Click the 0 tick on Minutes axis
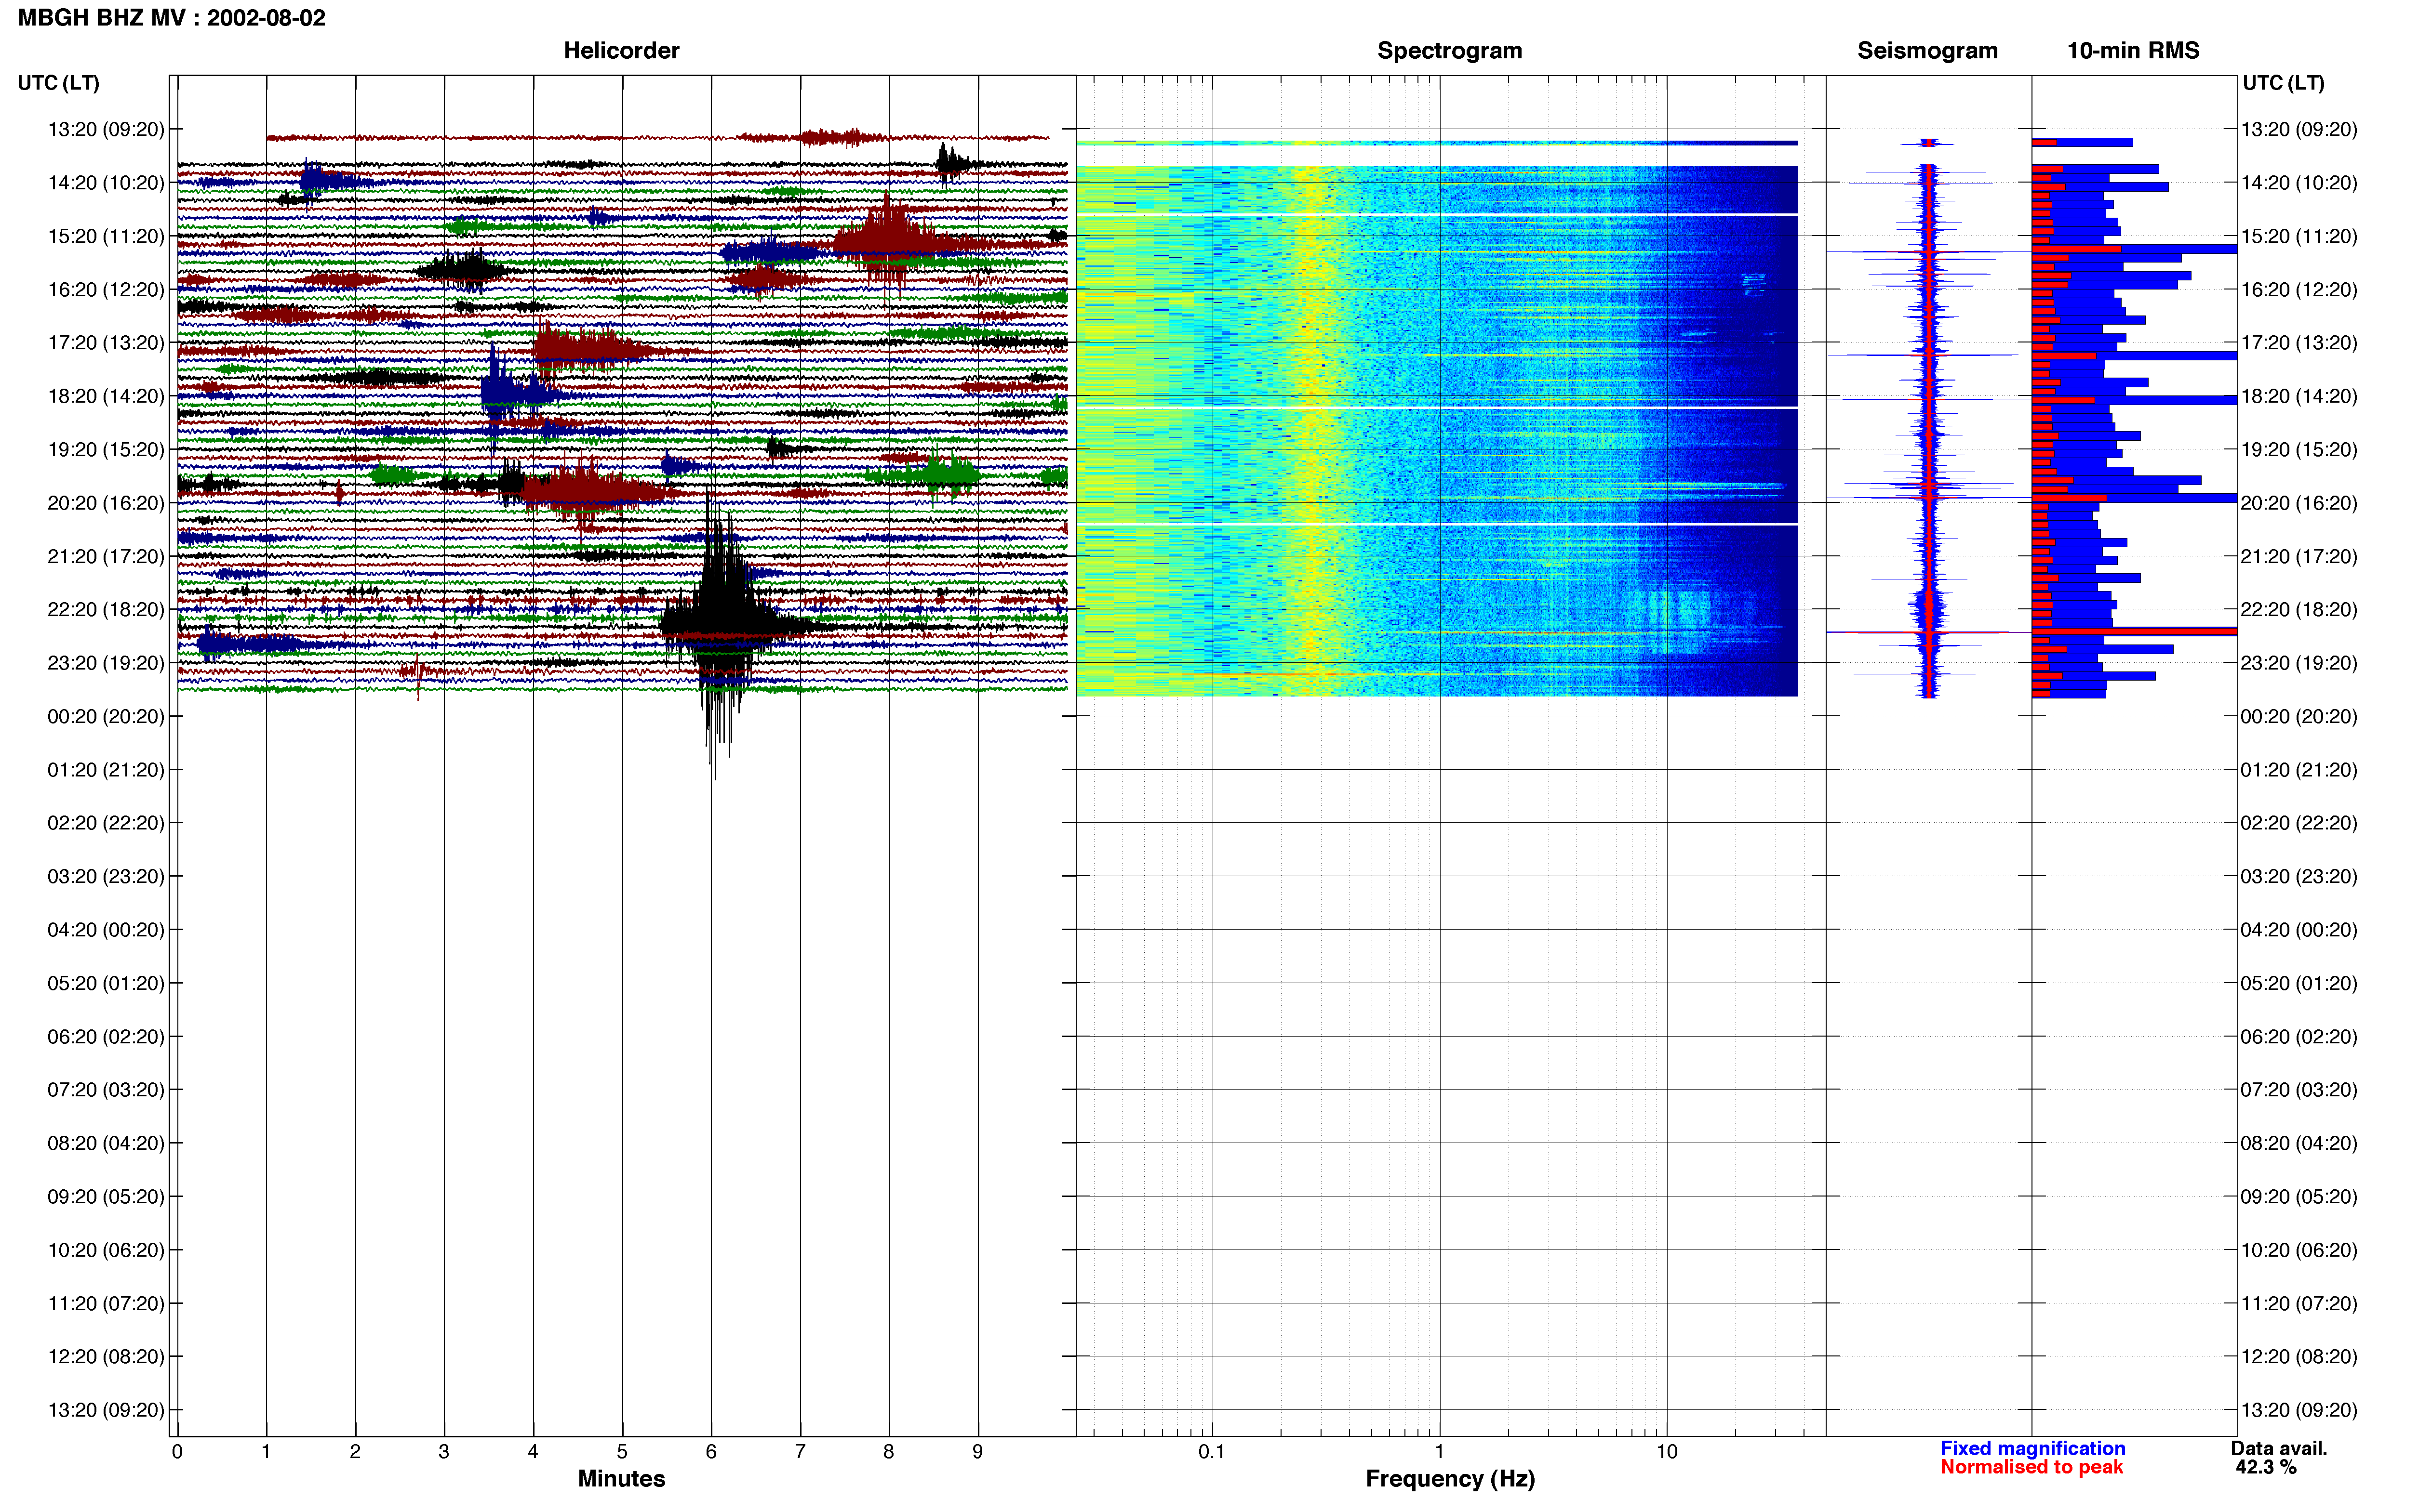 tap(177, 1452)
